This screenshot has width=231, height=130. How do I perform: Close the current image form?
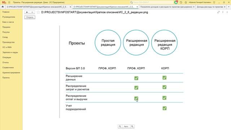tap(227, 12)
